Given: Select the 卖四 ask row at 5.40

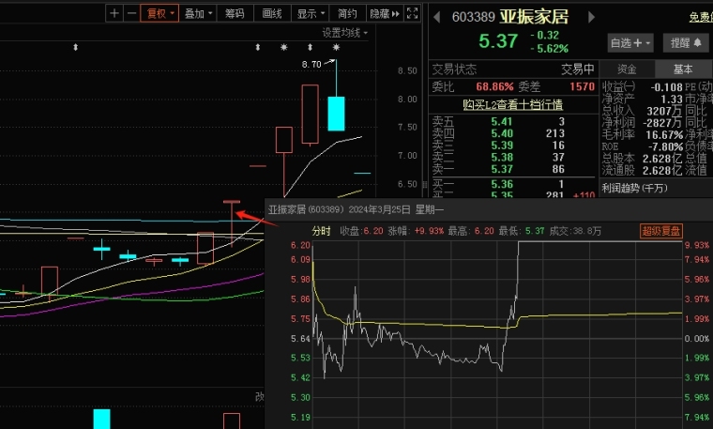Looking at the screenshot, I should [512, 133].
